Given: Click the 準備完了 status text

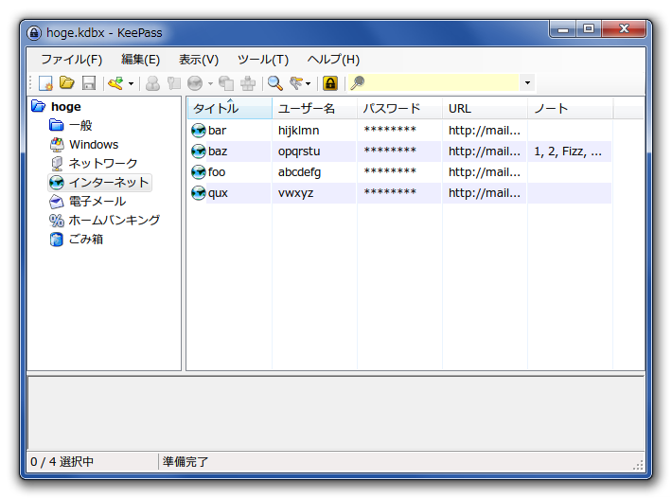Looking at the screenshot, I should [x=186, y=462].
